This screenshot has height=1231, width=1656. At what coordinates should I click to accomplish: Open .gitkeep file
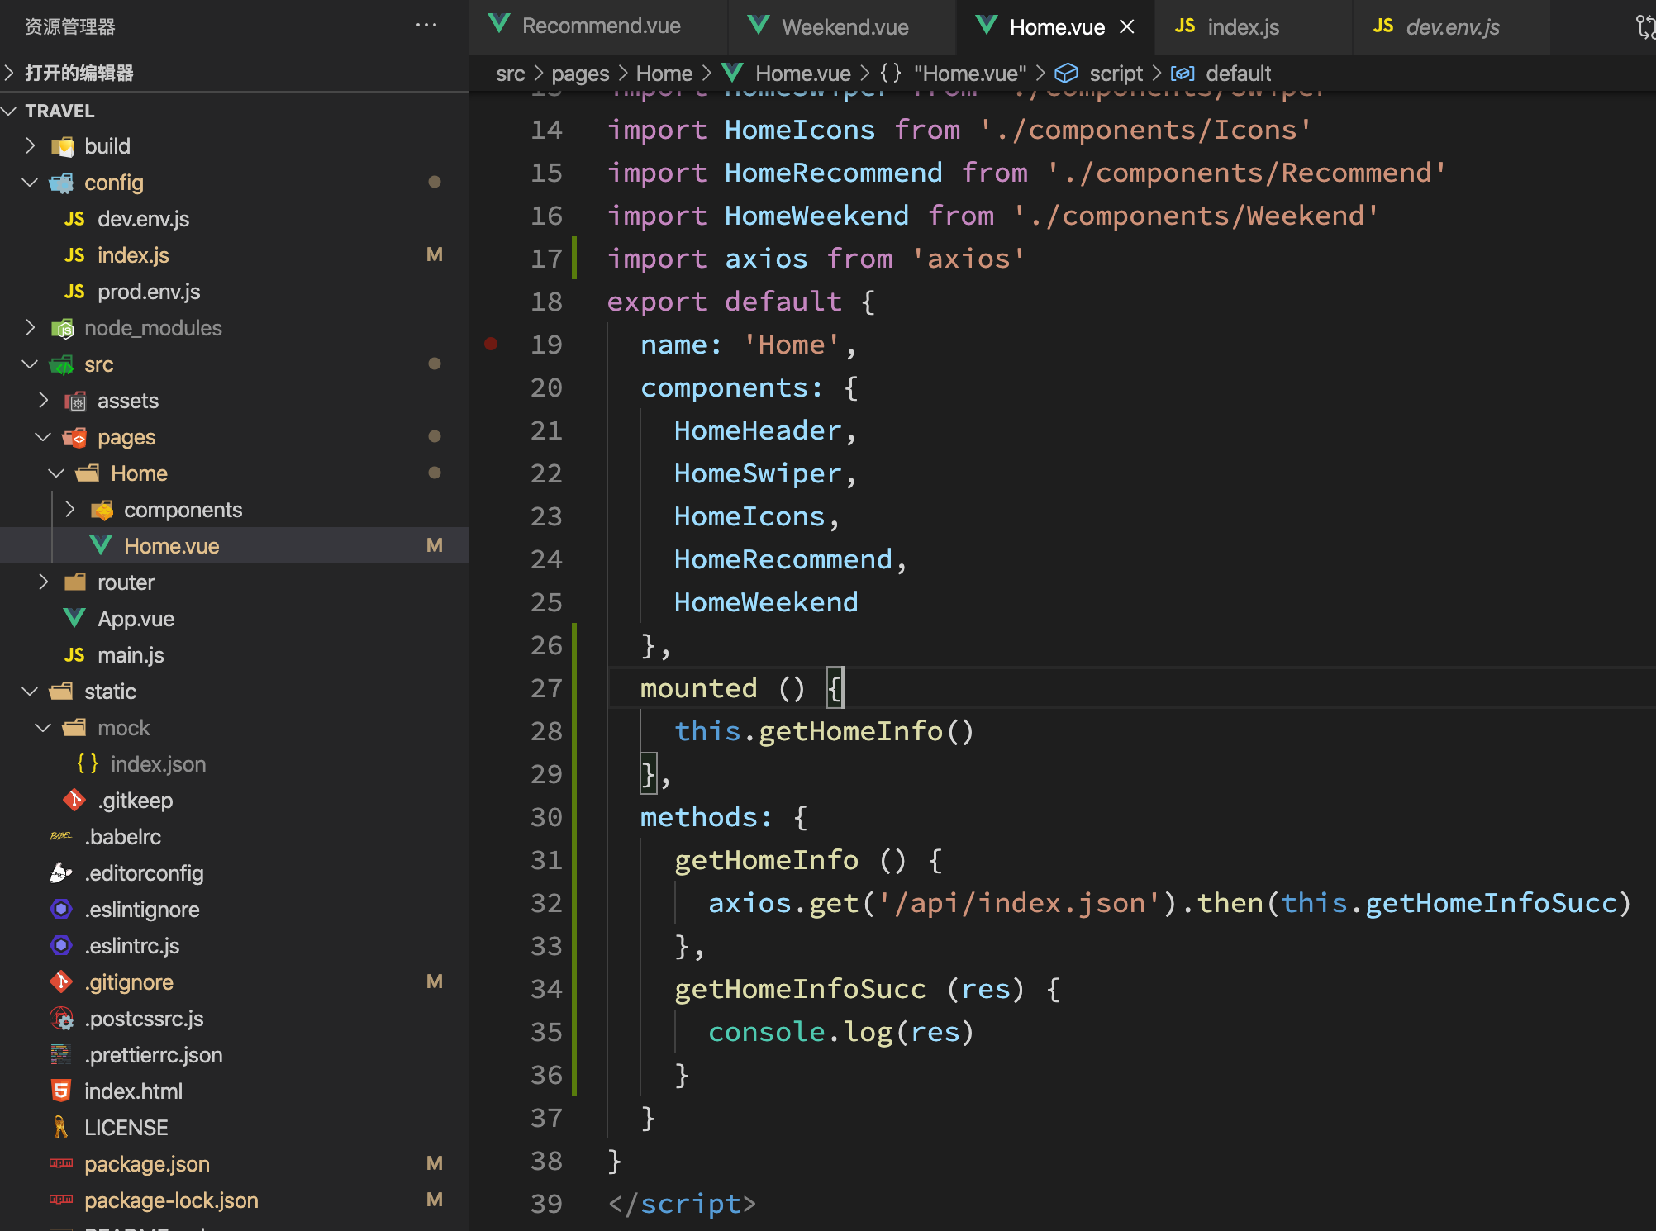click(x=135, y=801)
